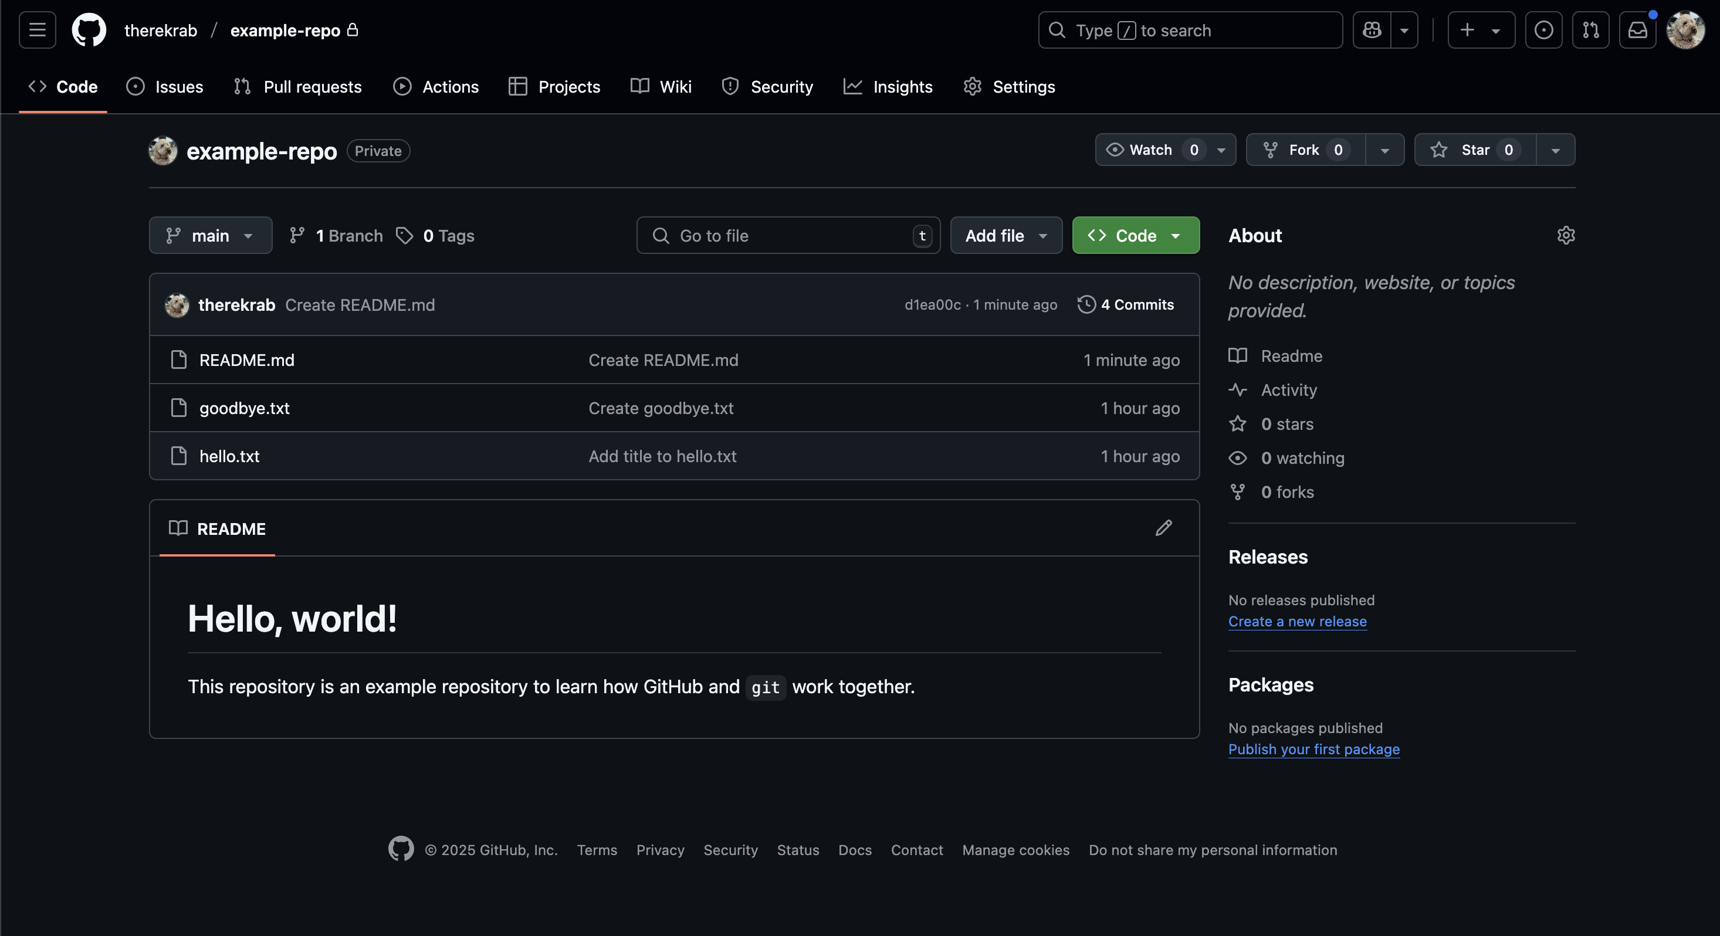This screenshot has width=1720, height=936.
Task: Open the Insights tab
Action: pyautogui.click(x=888, y=87)
